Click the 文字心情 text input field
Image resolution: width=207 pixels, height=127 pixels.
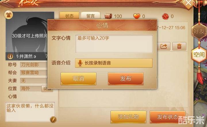tap(114, 44)
